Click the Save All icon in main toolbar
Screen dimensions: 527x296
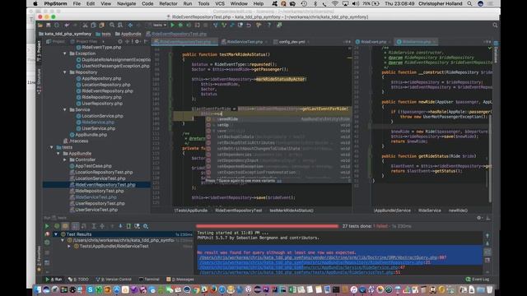tap(49, 25)
